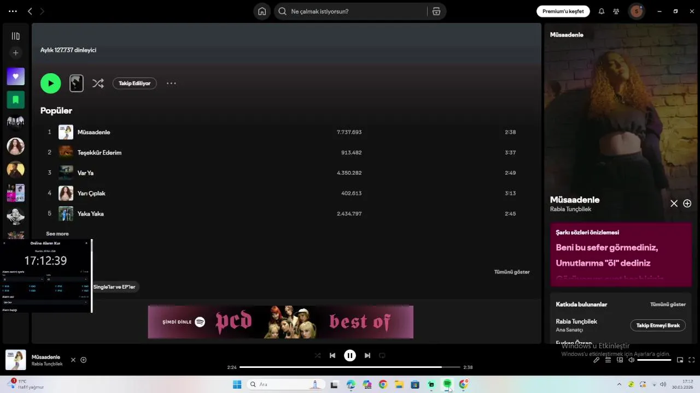This screenshot has width=700, height=393.
Task: Enable shuffle next to the artist play button
Action: (x=98, y=84)
